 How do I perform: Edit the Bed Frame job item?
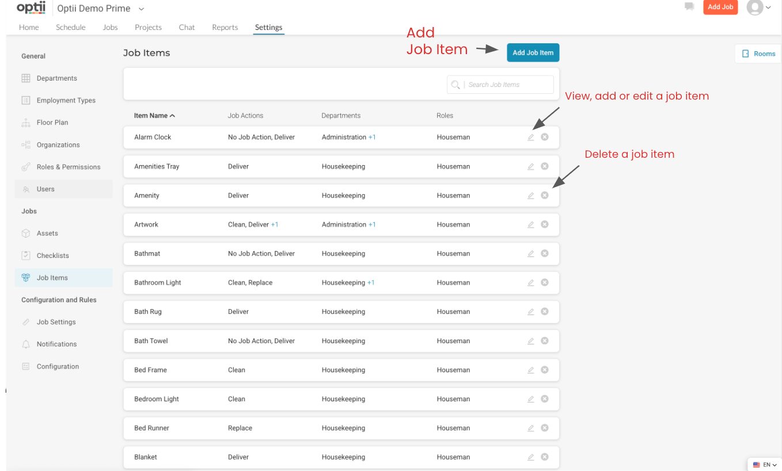(x=531, y=370)
